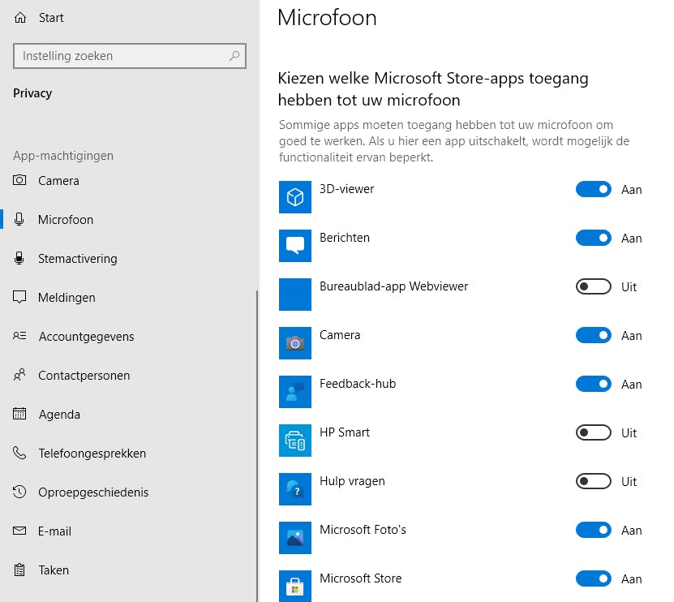This screenshot has width=674, height=602.
Task: Switch off the Camera app microphone toggle
Action: (x=593, y=335)
